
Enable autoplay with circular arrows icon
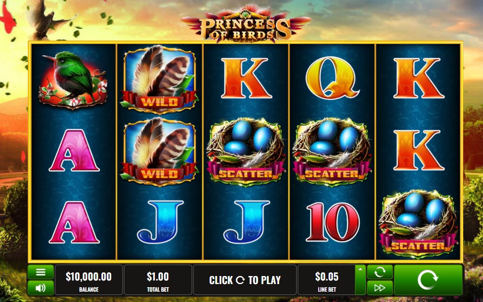[380, 272]
